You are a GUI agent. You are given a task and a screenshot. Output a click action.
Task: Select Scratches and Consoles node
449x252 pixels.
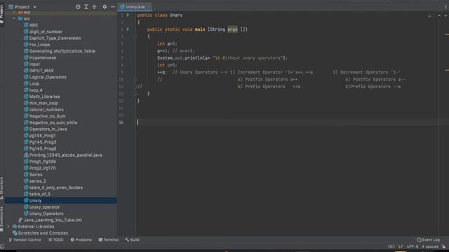point(43,233)
